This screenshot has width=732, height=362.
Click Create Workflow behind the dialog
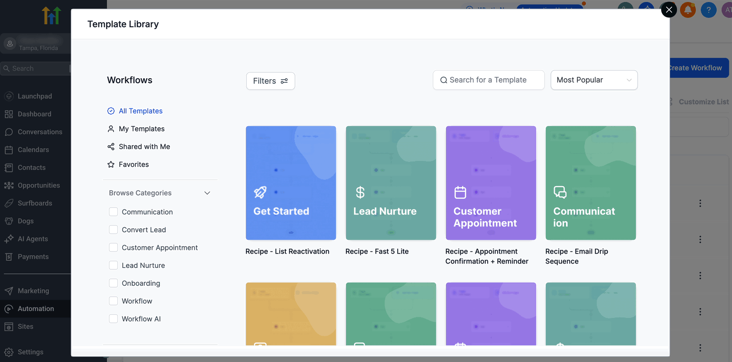699,68
